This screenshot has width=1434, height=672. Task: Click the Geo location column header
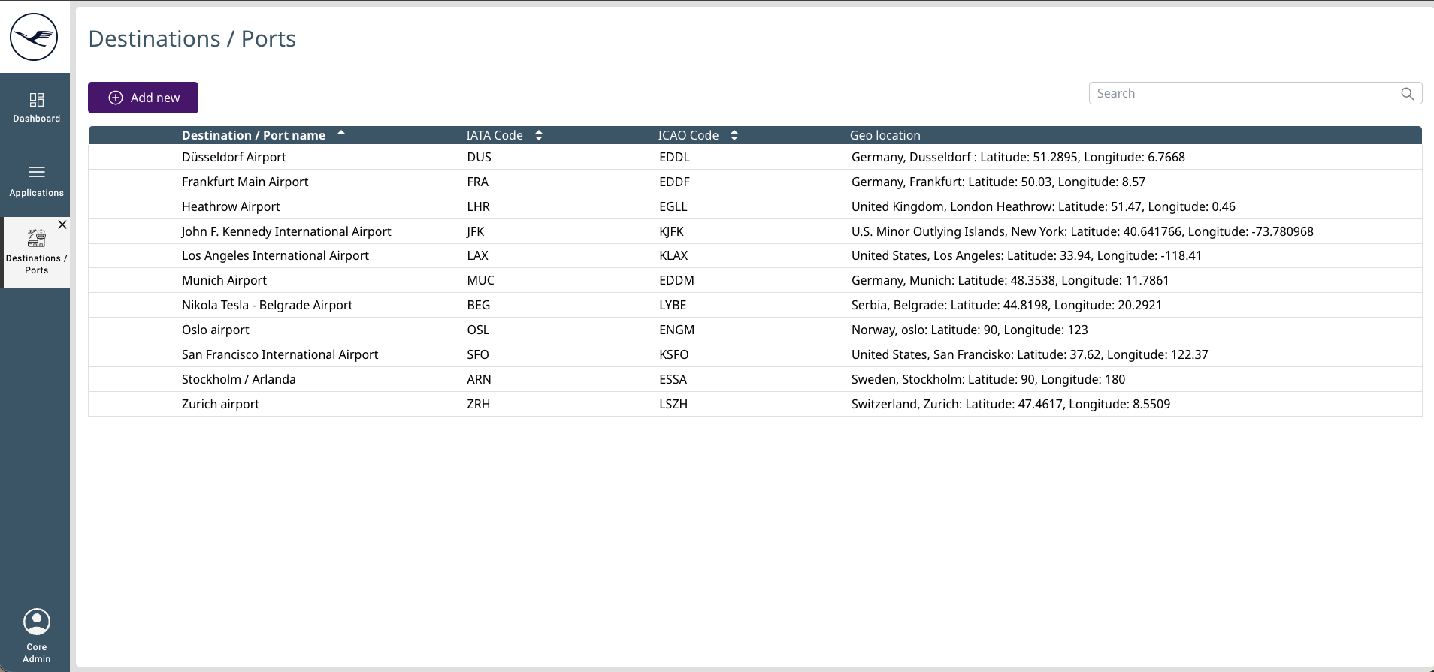click(885, 135)
